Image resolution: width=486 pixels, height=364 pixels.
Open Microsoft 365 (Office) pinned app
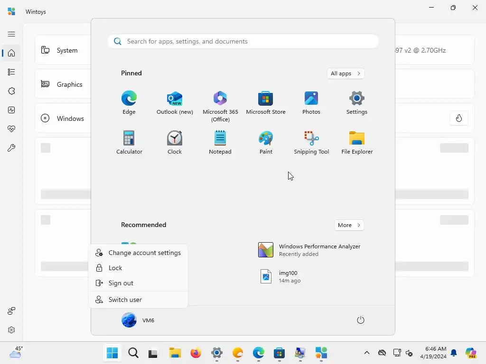[x=220, y=107]
